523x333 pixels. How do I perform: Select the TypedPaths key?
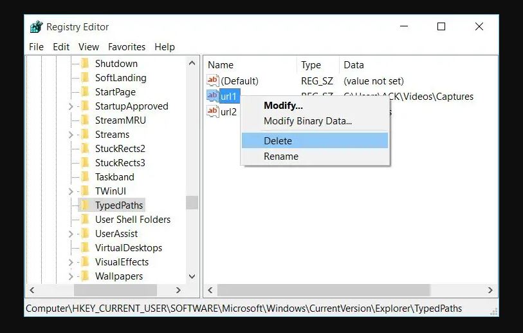119,205
